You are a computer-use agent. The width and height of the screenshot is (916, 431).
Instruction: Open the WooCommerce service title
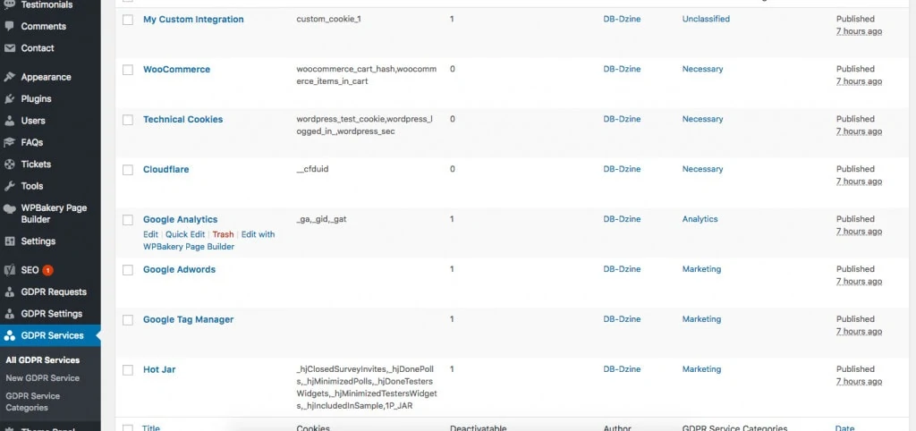(176, 69)
